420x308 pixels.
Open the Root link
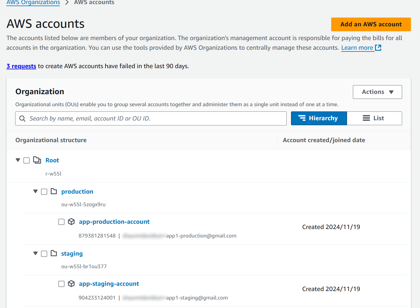[52, 160]
